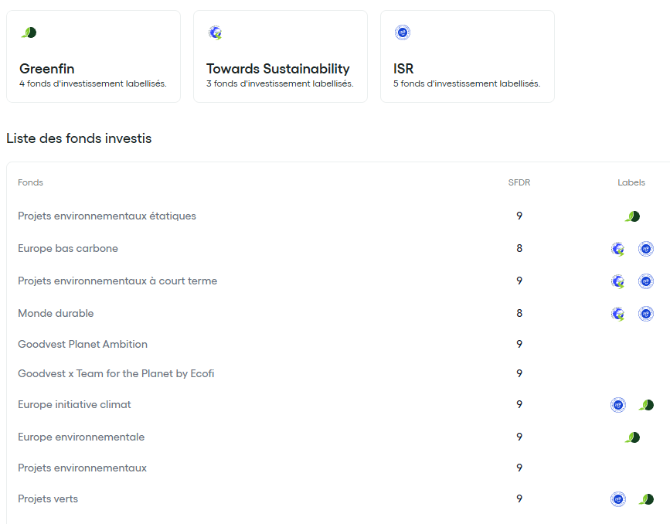The image size is (670, 524).
Task: Click ISR icon for Projets environnementaux à court terme
Action: coord(646,281)
